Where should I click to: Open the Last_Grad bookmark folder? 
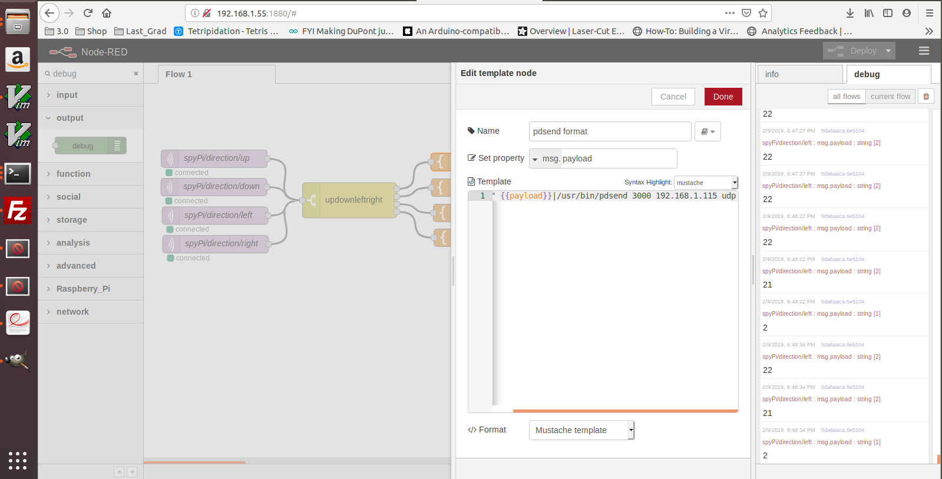pyautogui.click(x=140, y=31)
